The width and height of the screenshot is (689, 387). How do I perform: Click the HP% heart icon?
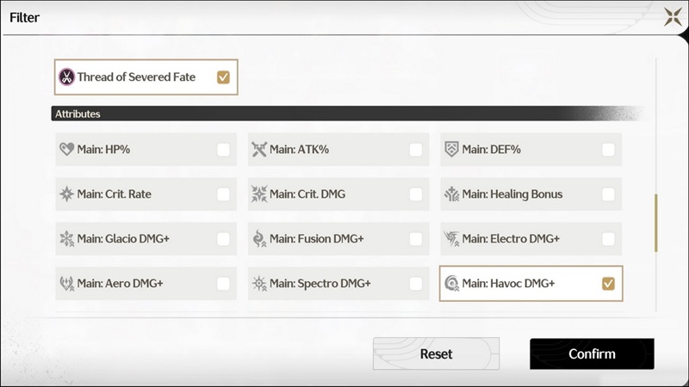click(66, 150)
